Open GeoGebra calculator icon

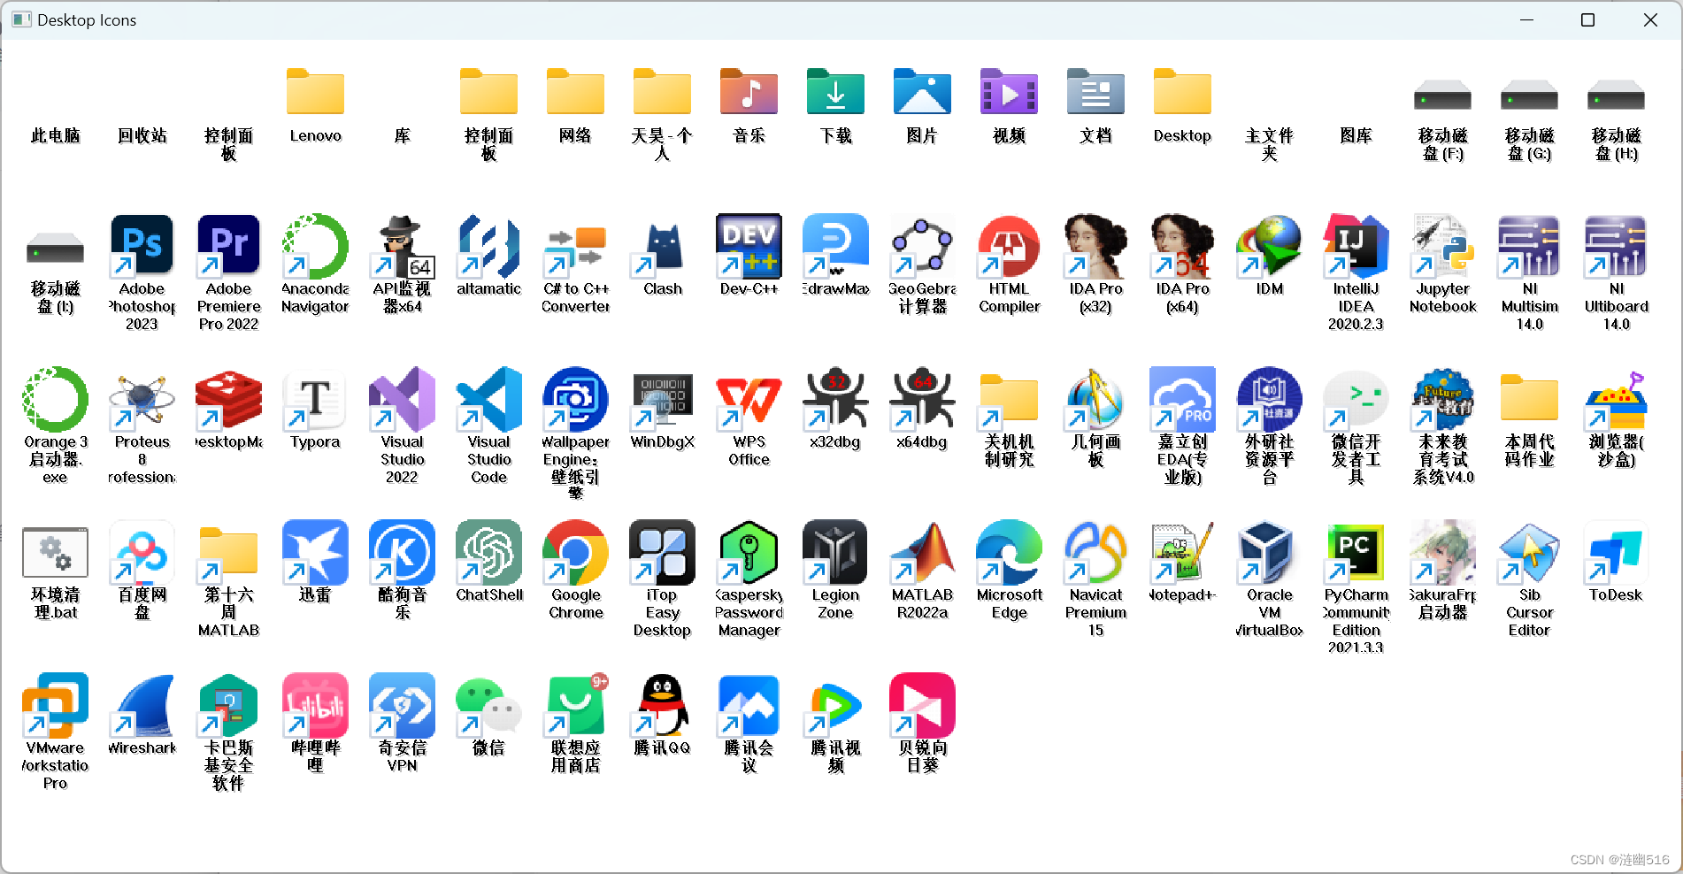pyautogui.click(x=922, y=246)
